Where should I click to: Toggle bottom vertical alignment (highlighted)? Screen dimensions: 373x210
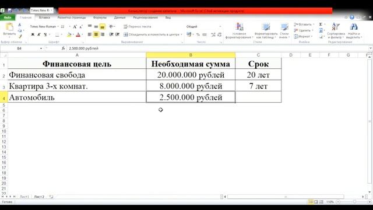tap(103, 27)
